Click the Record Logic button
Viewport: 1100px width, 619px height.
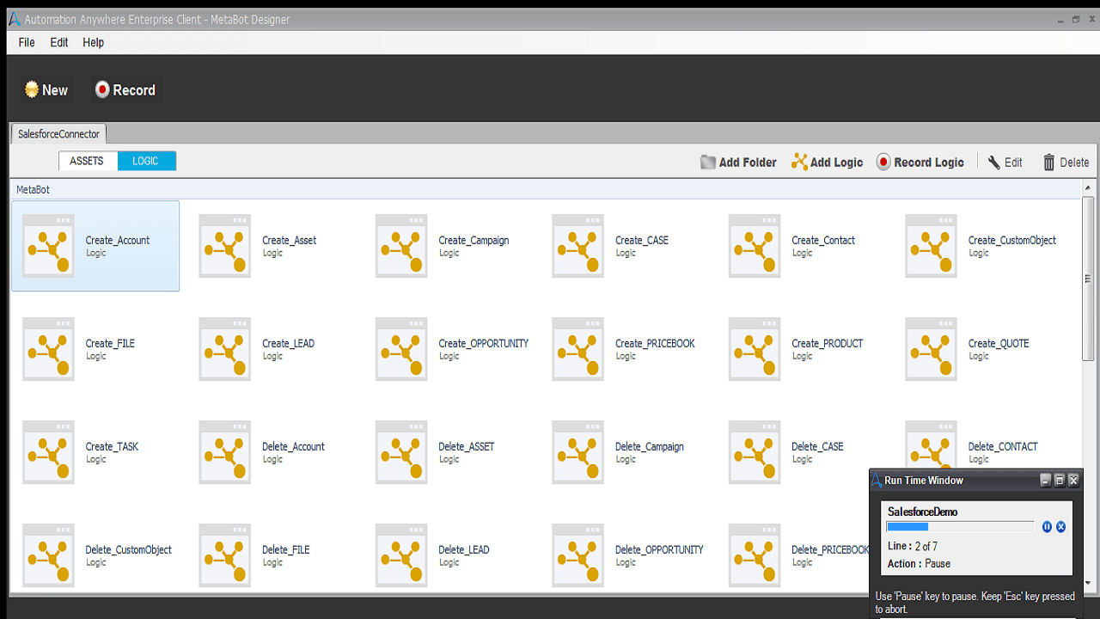coord(920,162)
